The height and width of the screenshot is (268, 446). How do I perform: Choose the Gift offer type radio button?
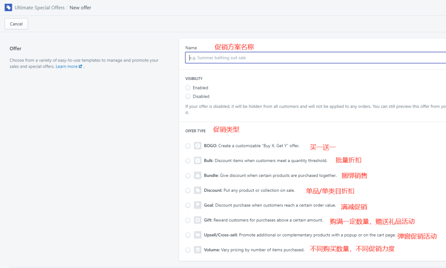(188, 220)
